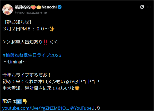This screenshot has height=111, width=154.
Task: Click the @YouTube mention
Action: click(81, 108)
